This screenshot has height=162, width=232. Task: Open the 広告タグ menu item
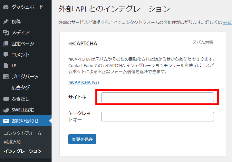tap(21, 88)
